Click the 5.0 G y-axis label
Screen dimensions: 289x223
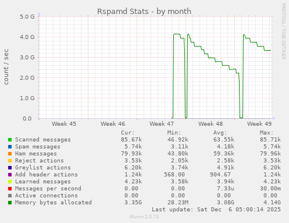[x=27, y=17]
